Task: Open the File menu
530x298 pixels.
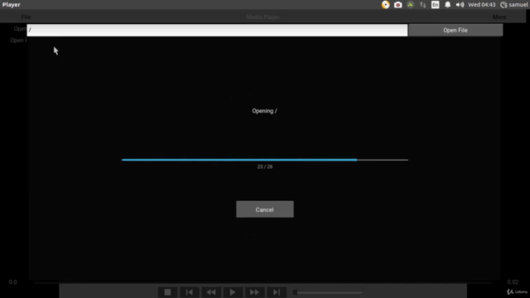Action: pos(26,17)
